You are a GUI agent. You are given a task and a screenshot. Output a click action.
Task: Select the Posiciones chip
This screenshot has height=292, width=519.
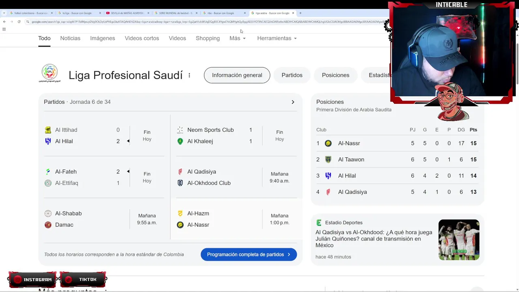pyautogui.click(x=335, y=75)
